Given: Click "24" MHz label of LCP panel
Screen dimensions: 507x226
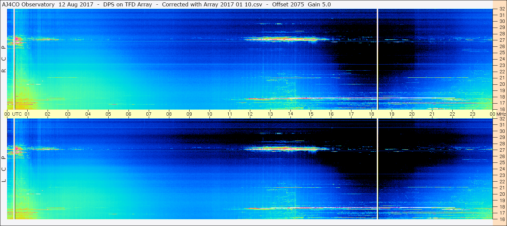Looking at the screenshot, I should coord(502,169).
